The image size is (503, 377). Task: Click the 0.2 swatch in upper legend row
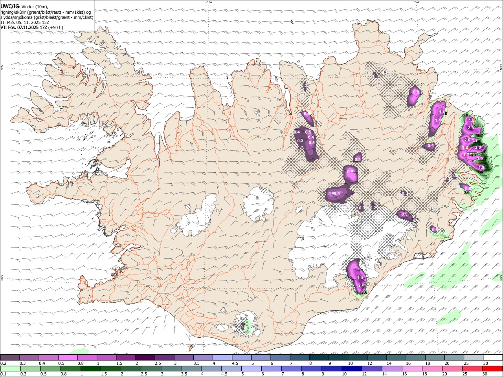(x=10, y=358)
